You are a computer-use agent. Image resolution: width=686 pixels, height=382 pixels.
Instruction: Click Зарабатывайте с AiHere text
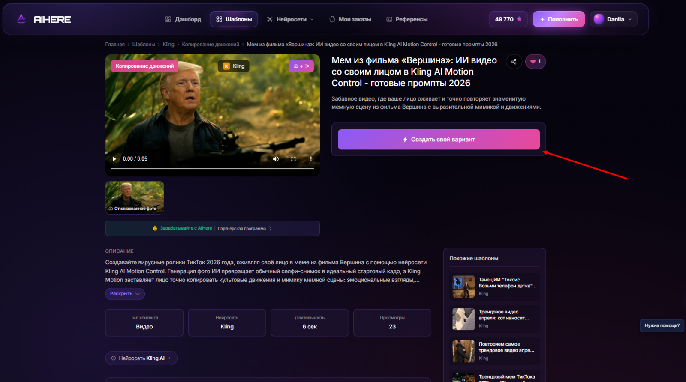pyautogui.click(x=186, y=228)
